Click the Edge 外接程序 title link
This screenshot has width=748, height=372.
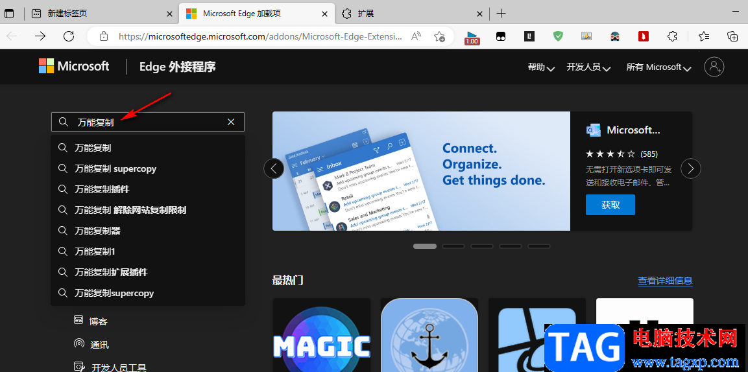click(x=178, y=67)
